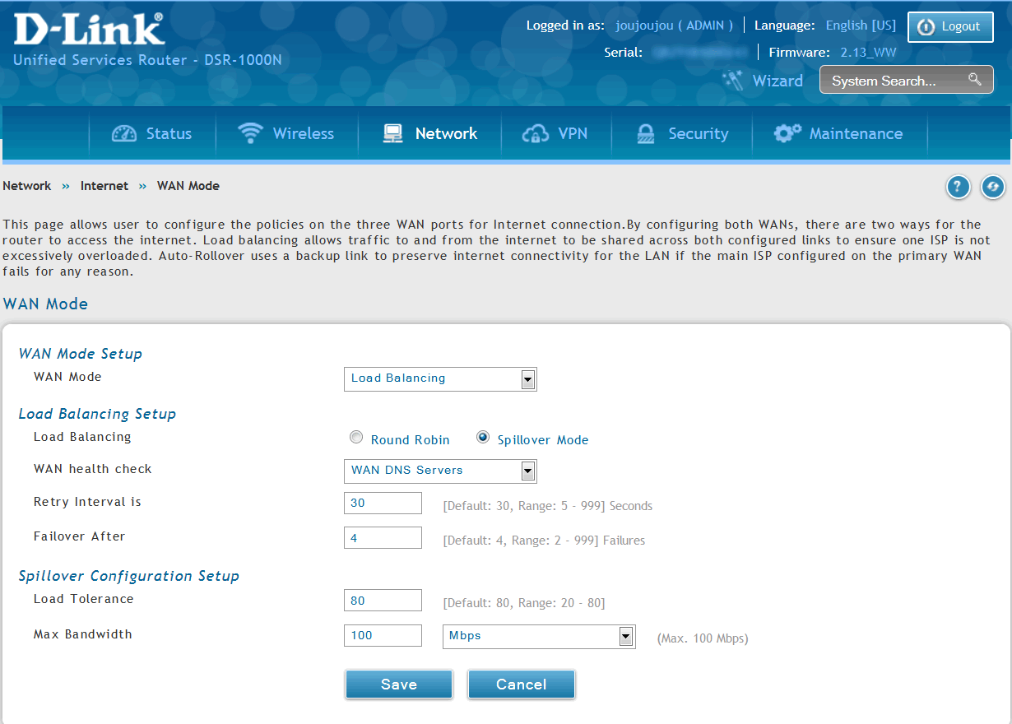1012x724 pixels.
Task: Change language via English [US] link
Action: click(x=861, y=26)
